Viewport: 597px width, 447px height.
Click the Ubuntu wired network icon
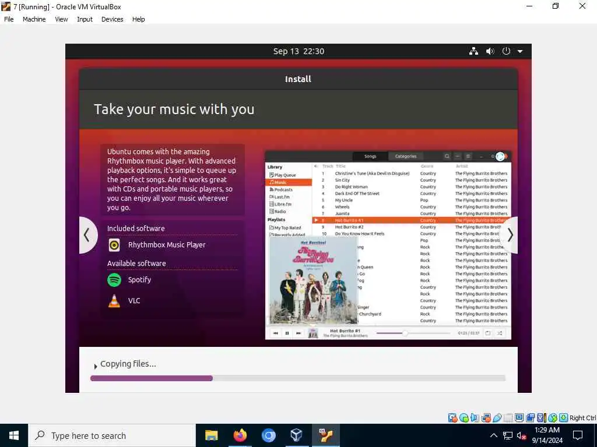[x=473, y=51]
